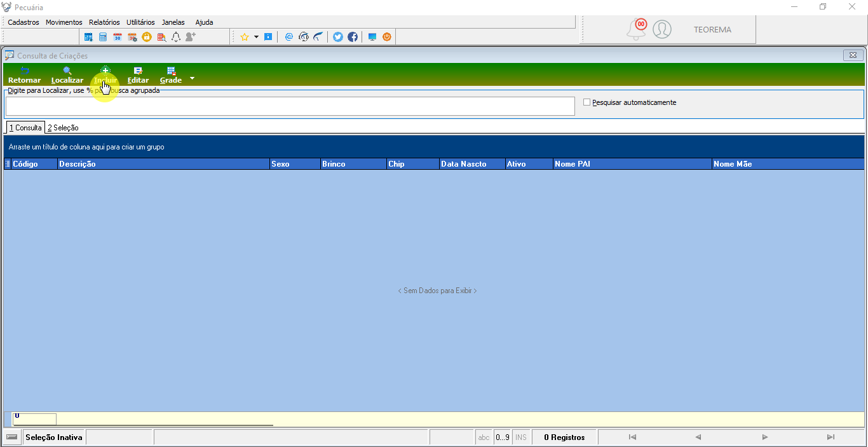868x447 pixels.
Task: Click the 0 Registros status panel
Action: pyautogui.click(x=564, y=437)
